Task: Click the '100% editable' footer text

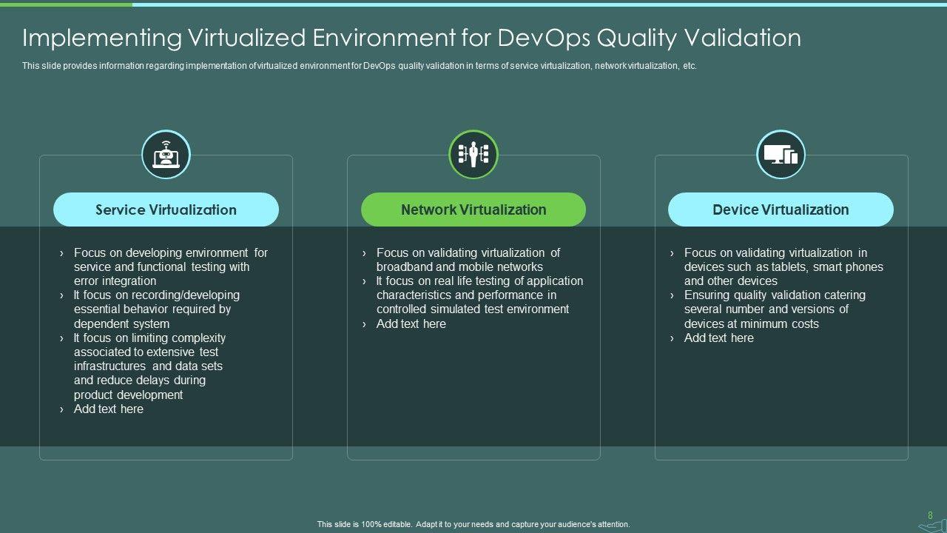Action: coord(473,524)
